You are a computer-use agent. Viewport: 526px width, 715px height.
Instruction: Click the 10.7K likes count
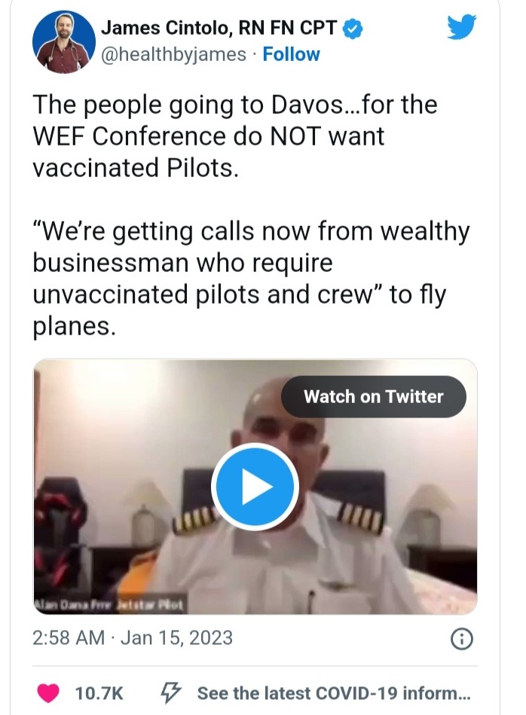99,693
